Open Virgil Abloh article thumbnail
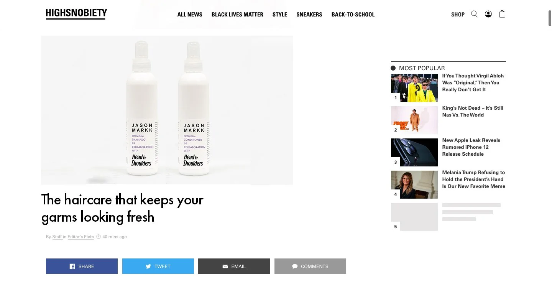552x283 pixels. coord(414,88)
